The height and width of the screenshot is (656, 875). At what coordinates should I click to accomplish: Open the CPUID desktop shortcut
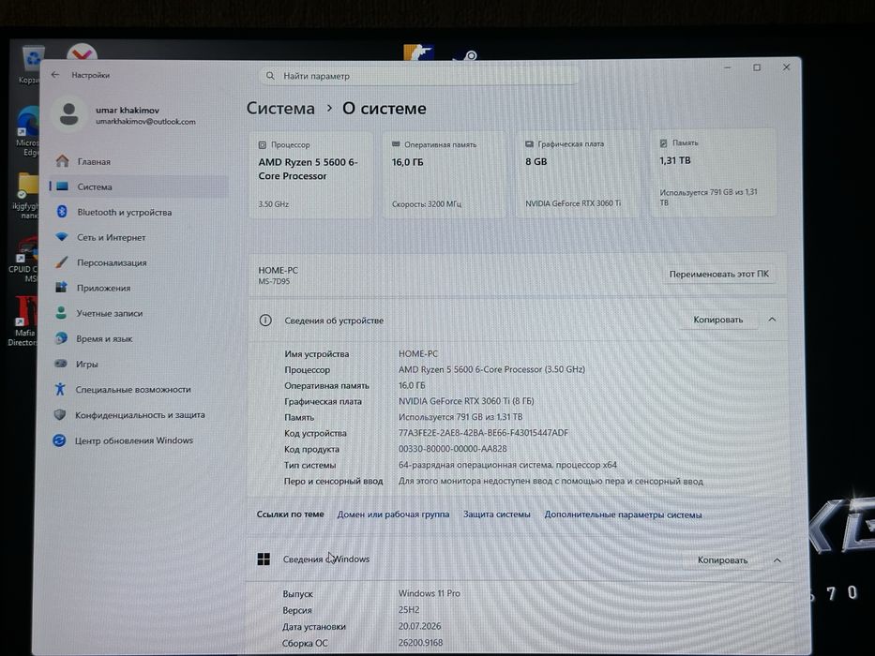click(25, 260)
